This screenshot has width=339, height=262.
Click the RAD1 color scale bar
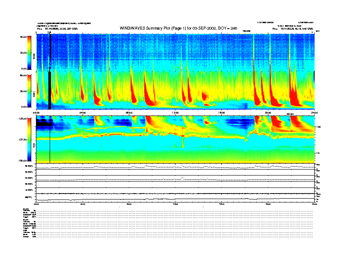29,91
